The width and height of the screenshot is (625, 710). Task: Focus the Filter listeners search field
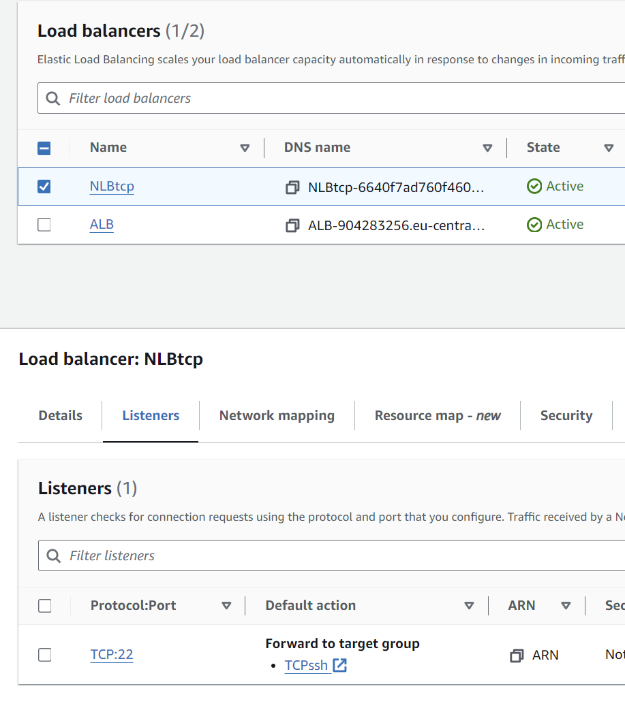(341, 556)
